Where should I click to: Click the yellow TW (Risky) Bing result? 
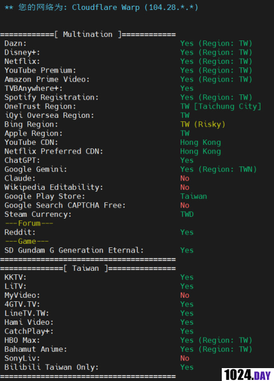coord(203,124)
